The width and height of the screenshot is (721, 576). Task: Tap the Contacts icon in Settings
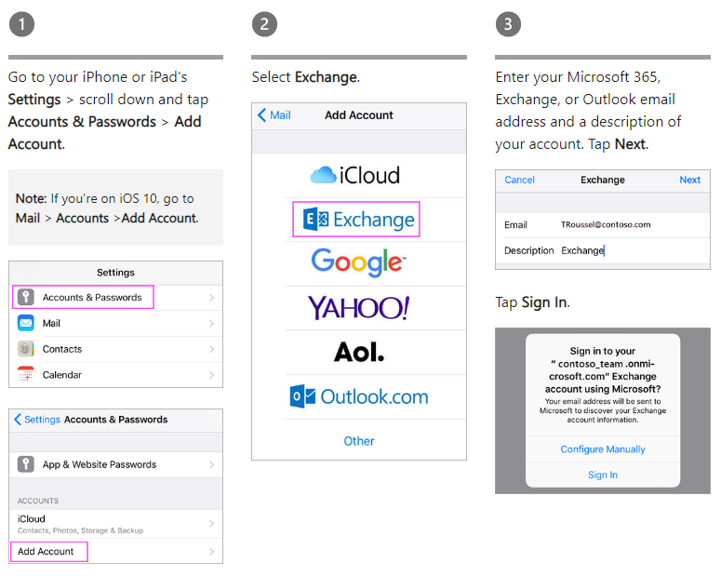pyautogui.click(x=26, y=349)
